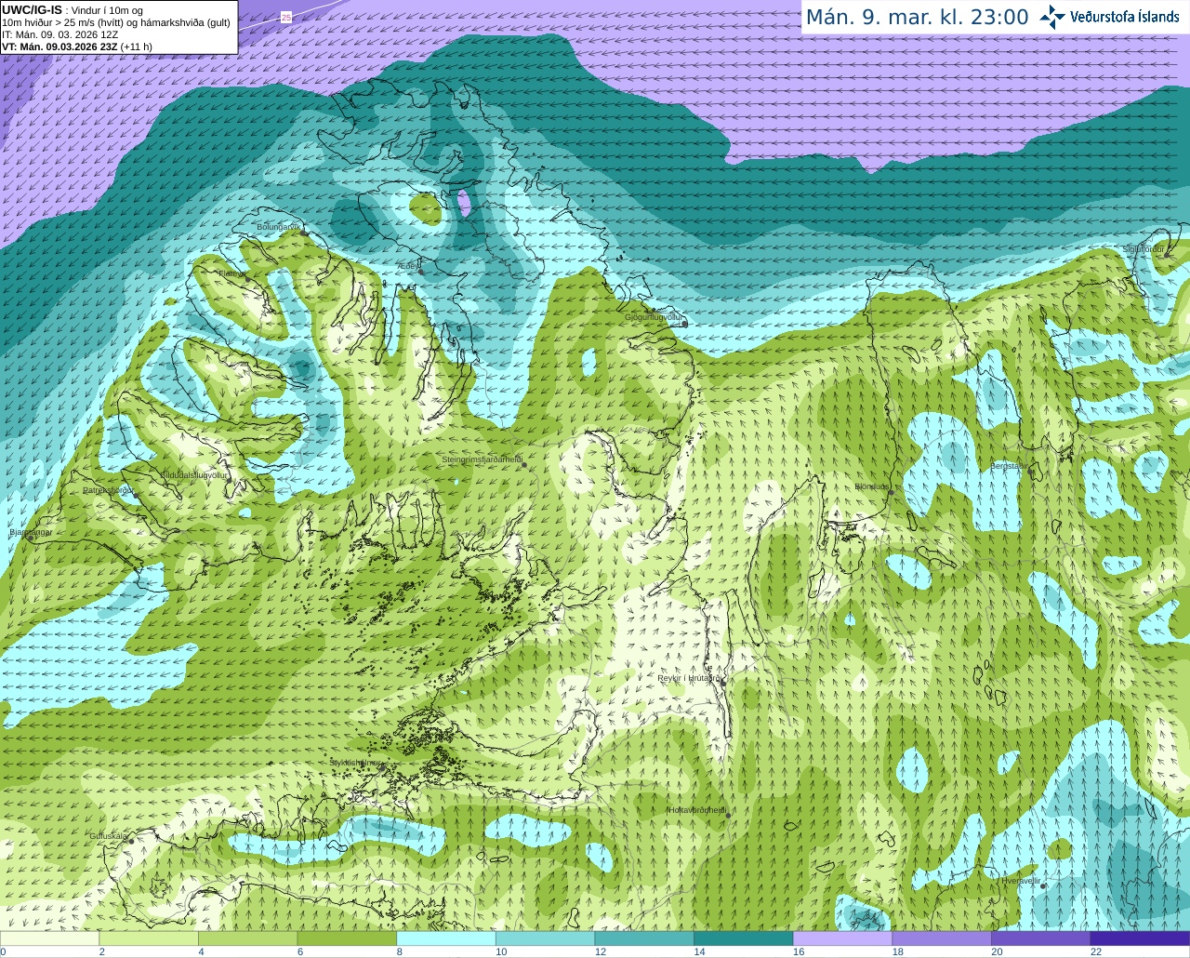Click the 8–10 m/s cyan legend swatch
Screen dimensions: 1190x958
[446, 938]
